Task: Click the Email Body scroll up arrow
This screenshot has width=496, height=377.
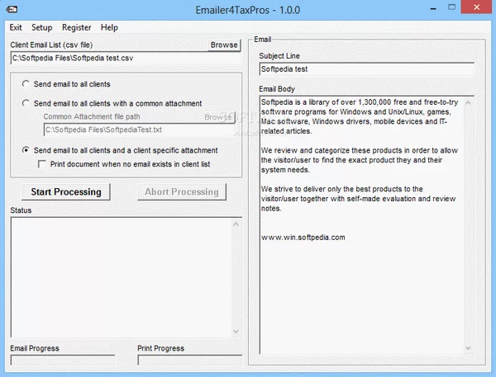Action: pyautogui.click(x=468, y=103)
